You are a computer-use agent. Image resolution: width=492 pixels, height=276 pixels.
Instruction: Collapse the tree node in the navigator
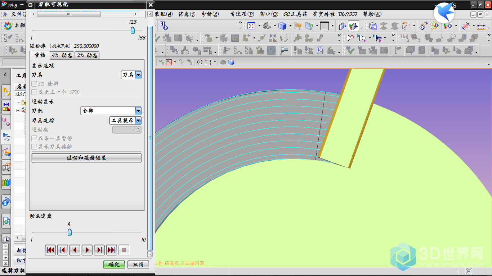pyautogui.click(x=18, y=111)
